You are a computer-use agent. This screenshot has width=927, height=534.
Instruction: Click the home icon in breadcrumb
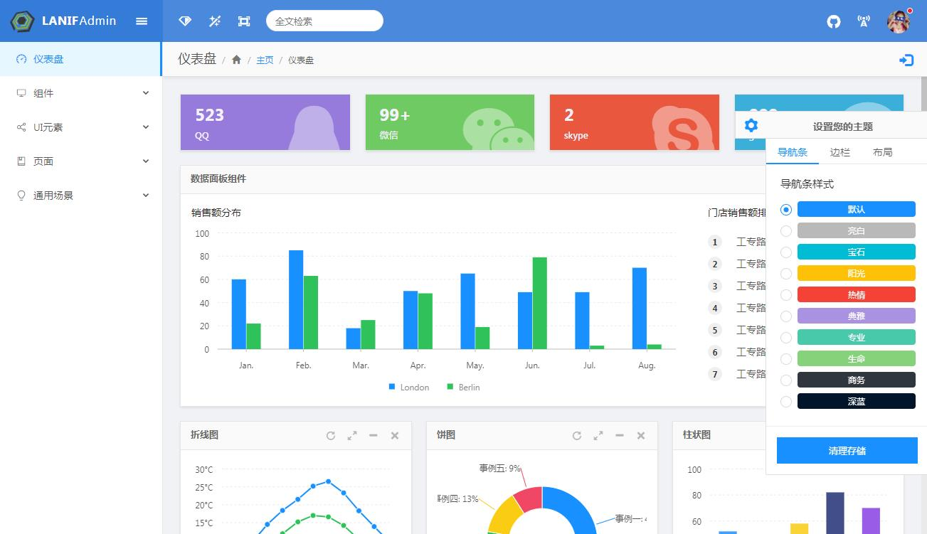[237, 60]
